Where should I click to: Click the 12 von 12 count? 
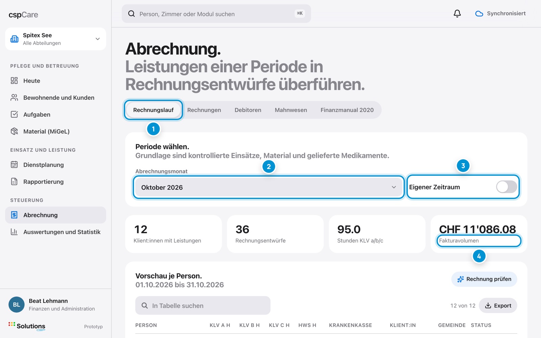(x=463, y=306)
